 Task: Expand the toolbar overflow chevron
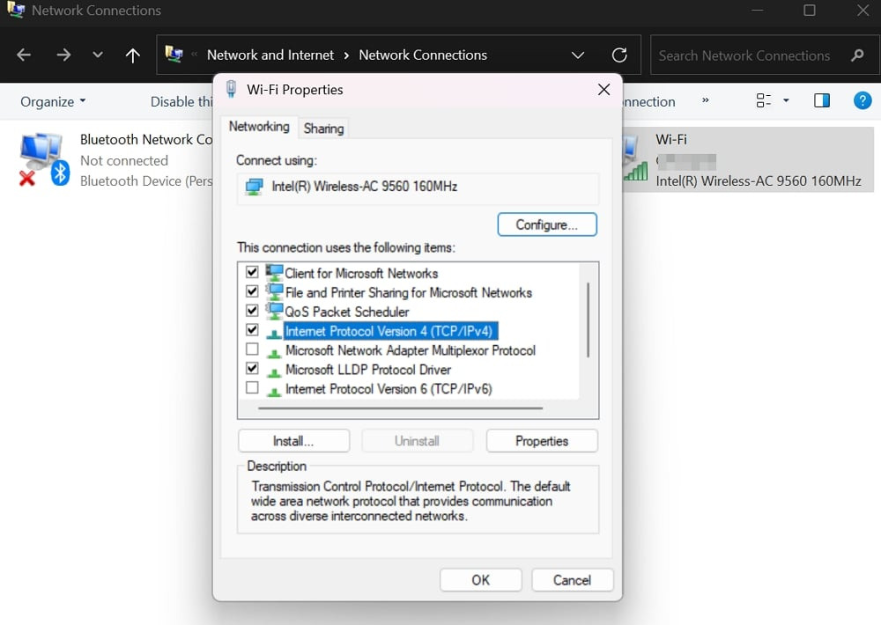pyautogui.click(x=705, y=101)
